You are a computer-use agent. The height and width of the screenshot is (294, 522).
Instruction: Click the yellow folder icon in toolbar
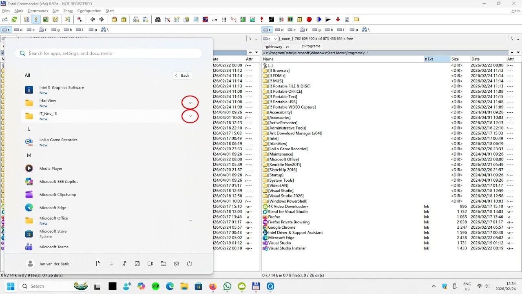(356, 19)
